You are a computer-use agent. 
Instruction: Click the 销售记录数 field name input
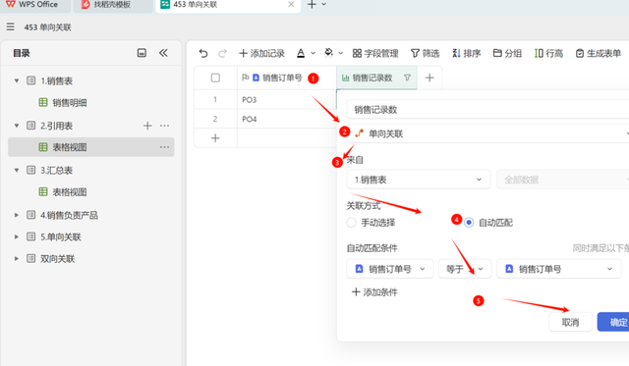click(487, 110)
